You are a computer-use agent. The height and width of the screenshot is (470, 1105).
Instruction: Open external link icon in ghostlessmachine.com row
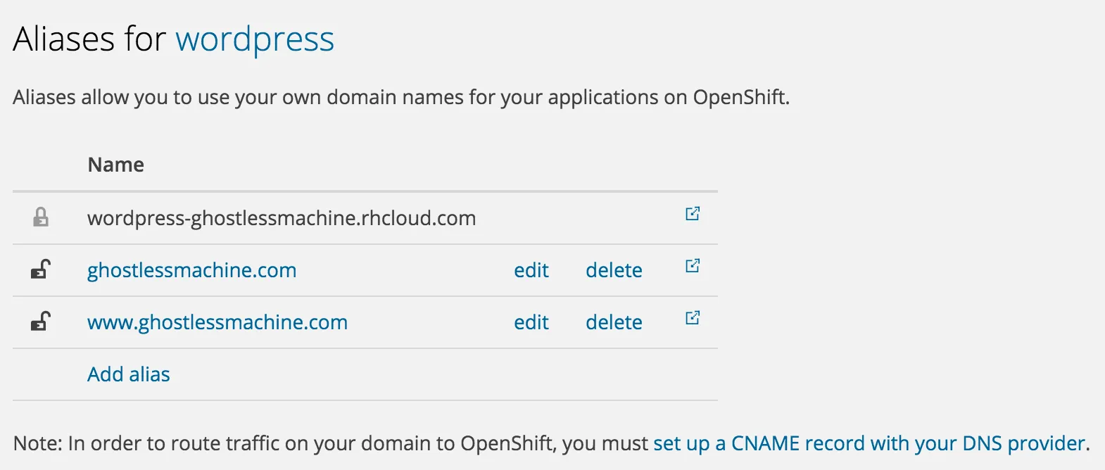tap(693, 266)
